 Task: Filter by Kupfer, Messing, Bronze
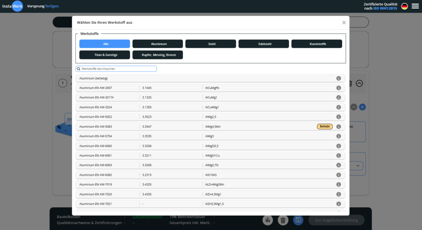click(x=157, y=55)
